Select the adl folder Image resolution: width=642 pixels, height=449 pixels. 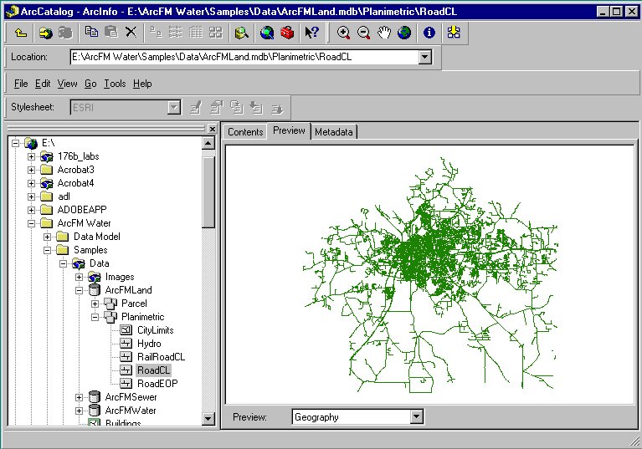tap(64, 196)
